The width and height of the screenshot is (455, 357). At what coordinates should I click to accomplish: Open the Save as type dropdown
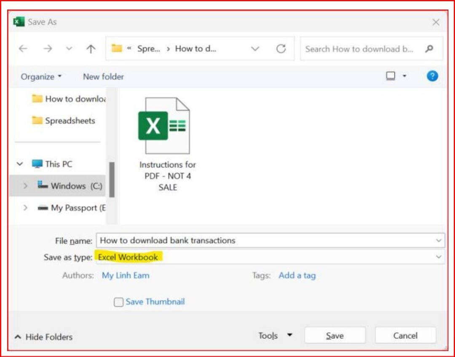coord(438,257)
